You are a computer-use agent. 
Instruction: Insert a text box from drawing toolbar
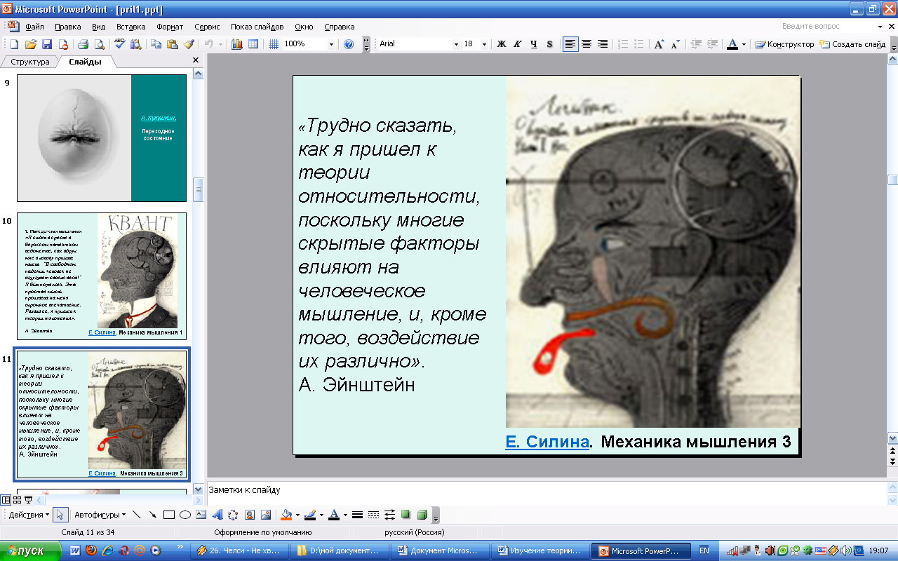[201, 515]
